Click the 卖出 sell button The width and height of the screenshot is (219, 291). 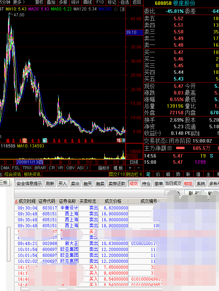point(75,184)
